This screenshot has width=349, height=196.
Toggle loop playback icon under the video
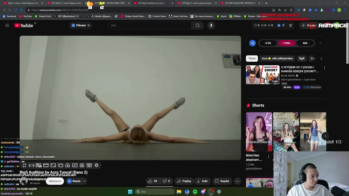pos(25,165)
